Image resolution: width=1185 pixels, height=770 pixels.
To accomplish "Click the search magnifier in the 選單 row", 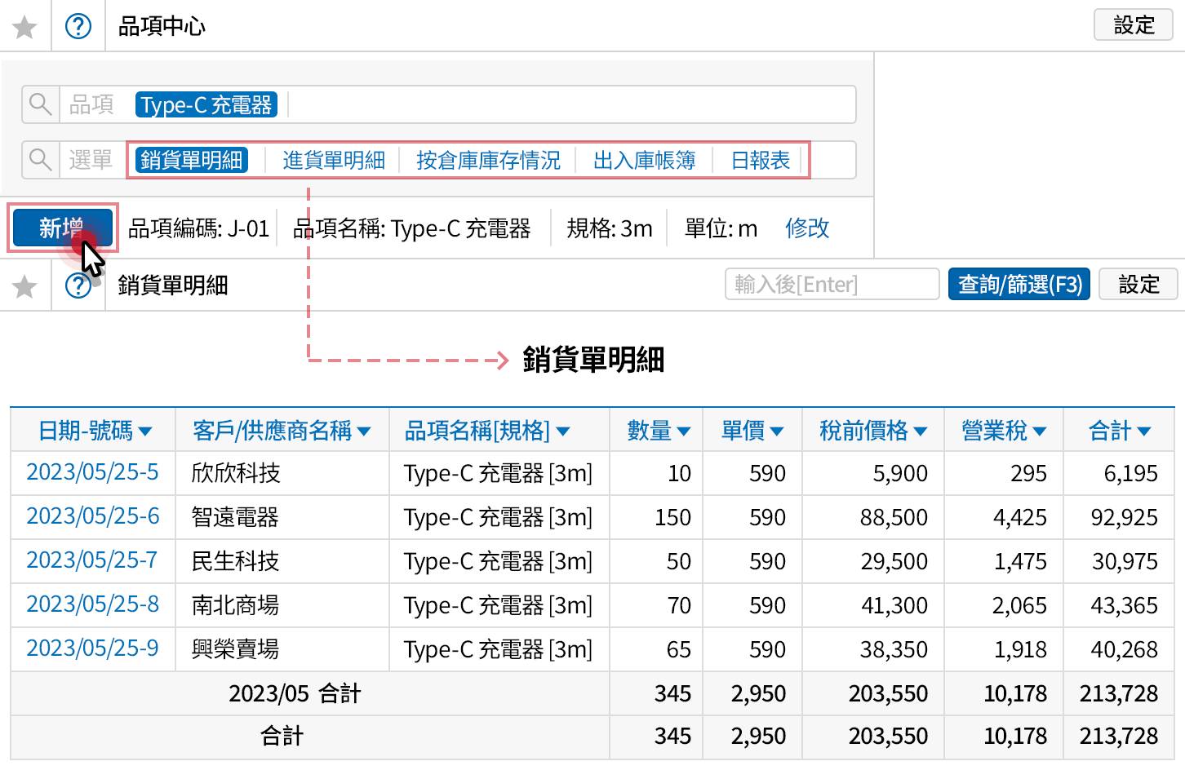I will point(41,160).
